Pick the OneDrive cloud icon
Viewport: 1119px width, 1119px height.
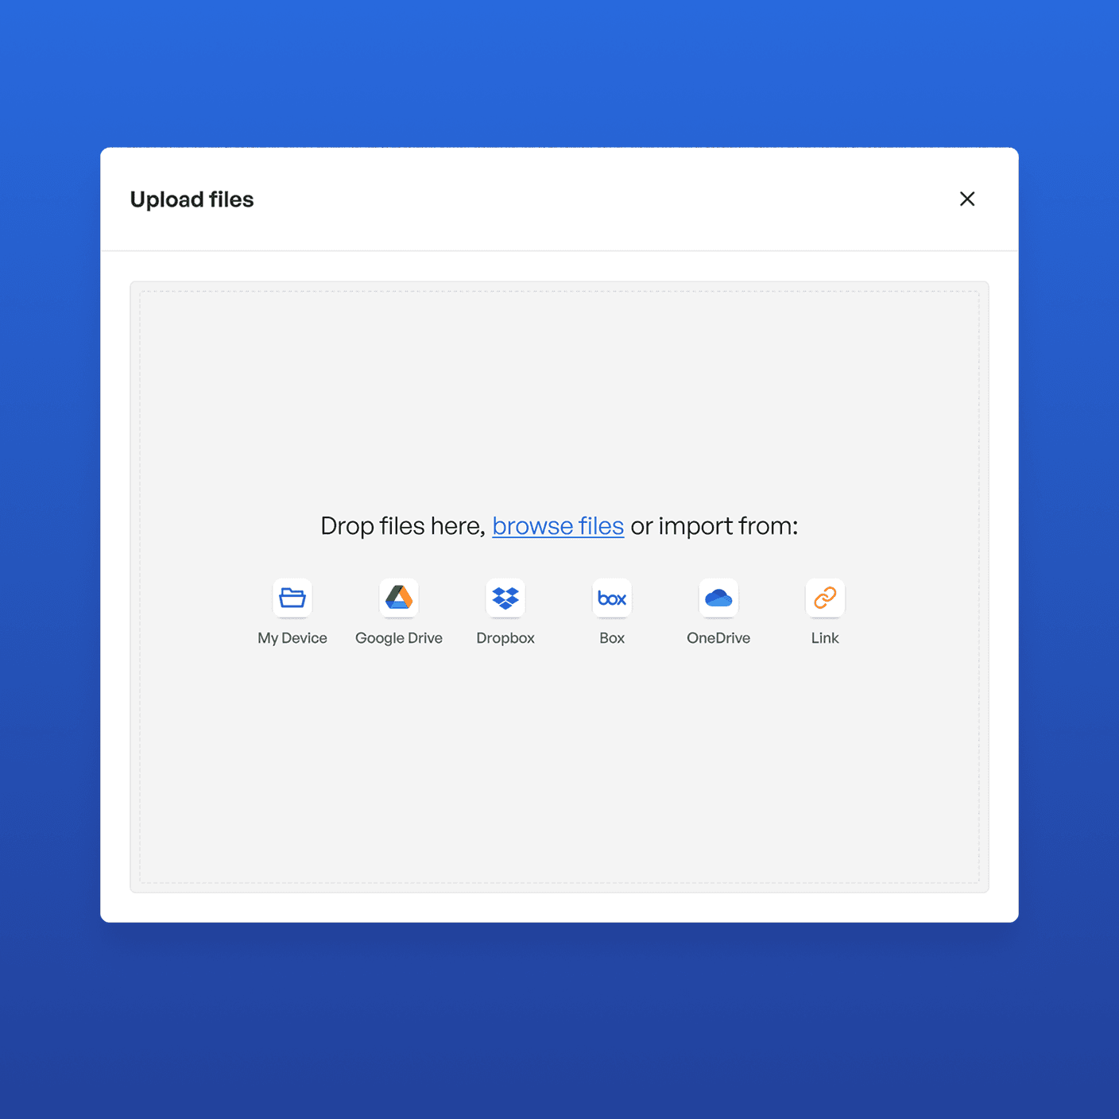point(718,598)
